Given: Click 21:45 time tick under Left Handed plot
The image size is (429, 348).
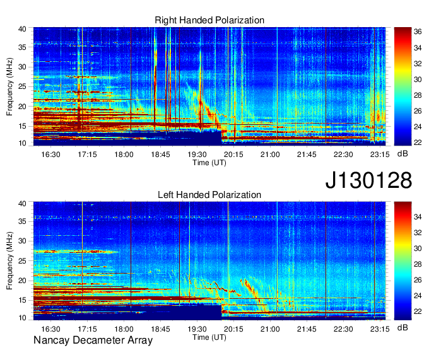Looking at the screenshot, I should point(307,329).
